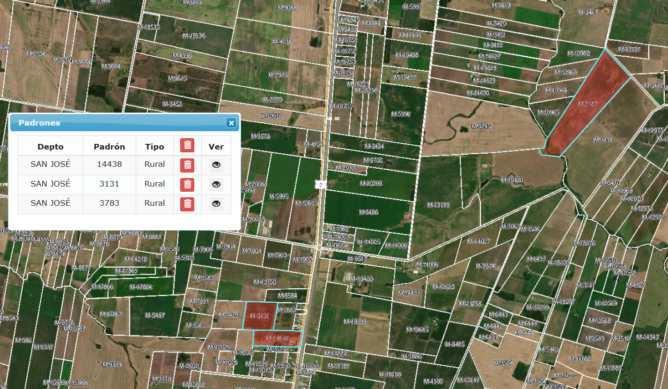Delete padrón 14438 row
This screenshot has height=389, width=668.
[x=187, y=165]
